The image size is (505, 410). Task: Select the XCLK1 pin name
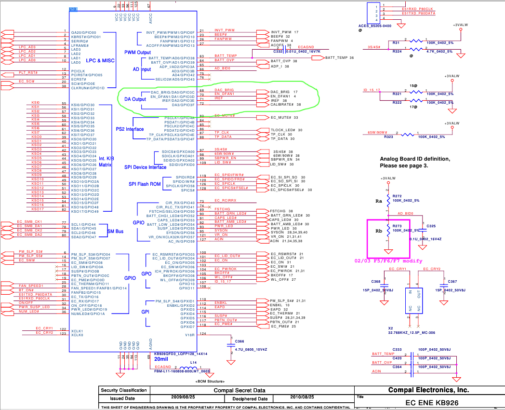coord(77,331)
